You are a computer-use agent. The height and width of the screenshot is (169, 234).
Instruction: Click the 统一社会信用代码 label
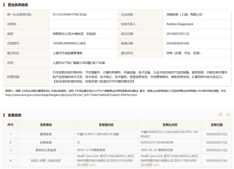click(19, 14)
